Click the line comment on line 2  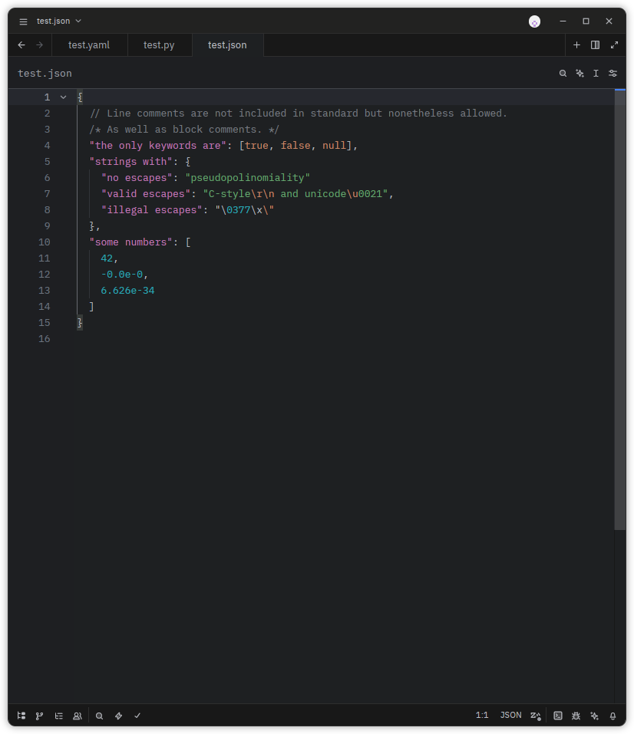pyautogui.click(x=299, y=114)
